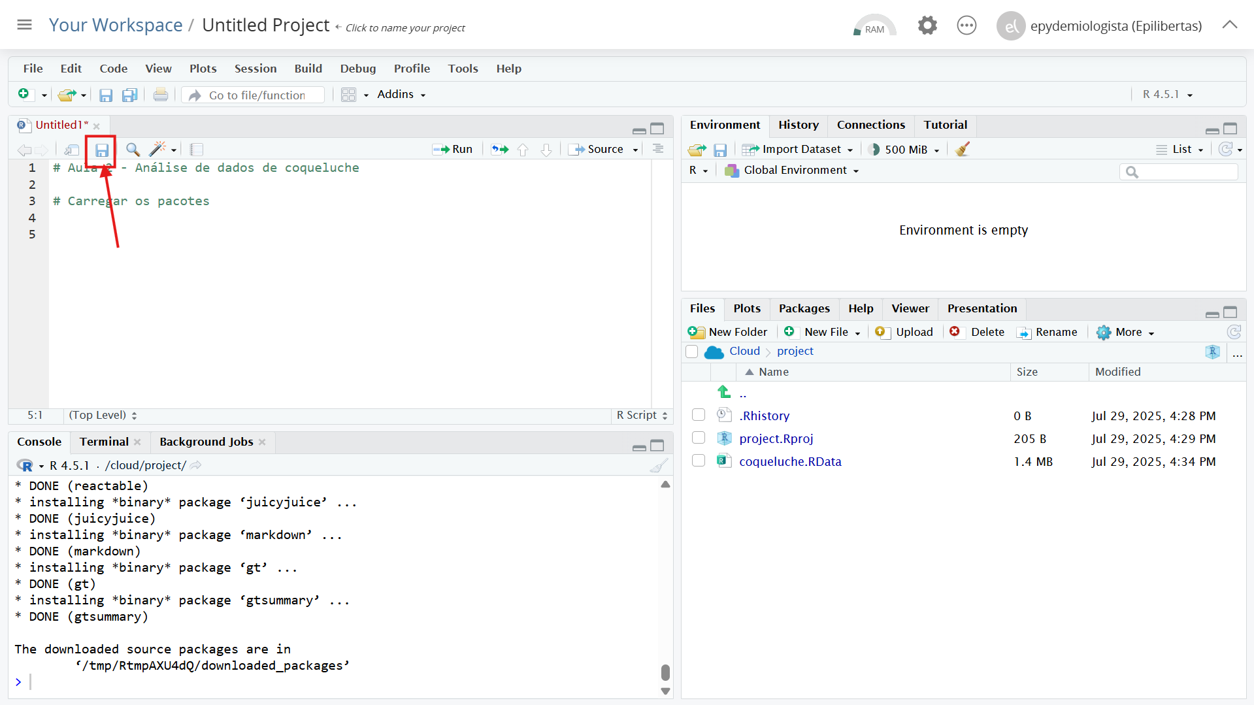
Task: Run the current line with Run button
Action: point(453,150)
